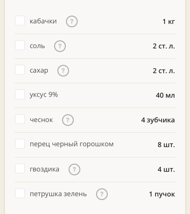Show info for сахар ingredient
Image resolution: width=190 pixels, height=214 pixels.
(63, 71)
